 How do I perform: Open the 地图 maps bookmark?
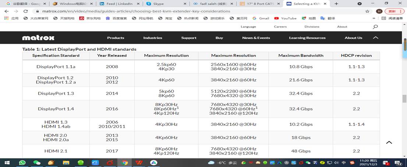309,18
